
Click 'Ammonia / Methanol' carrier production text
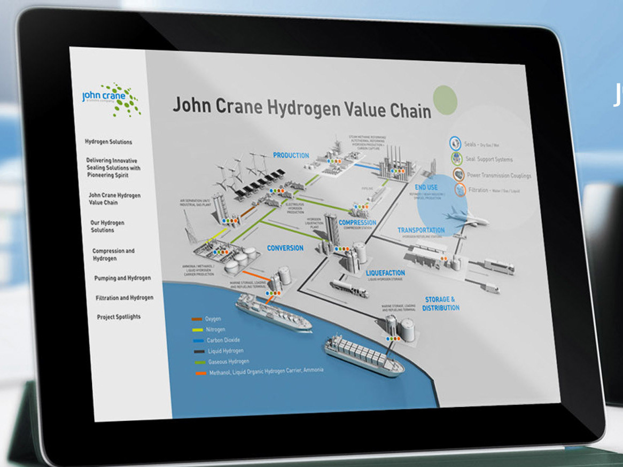198,270
